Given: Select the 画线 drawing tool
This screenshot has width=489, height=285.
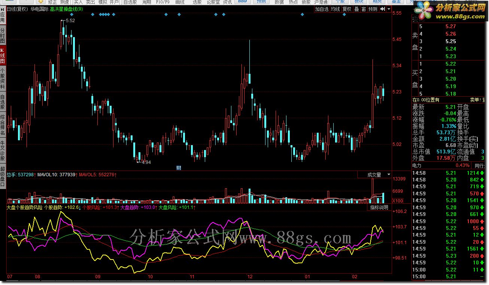Looking at the screenshot, I should click(180, 2).
